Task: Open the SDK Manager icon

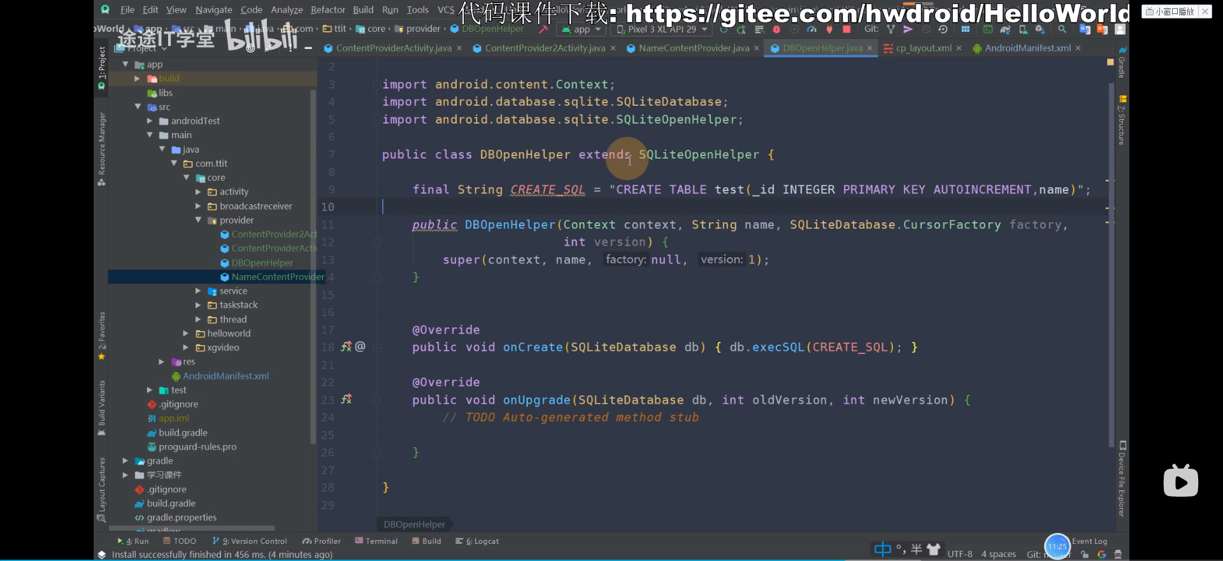Action: (x=1040, y=29)
